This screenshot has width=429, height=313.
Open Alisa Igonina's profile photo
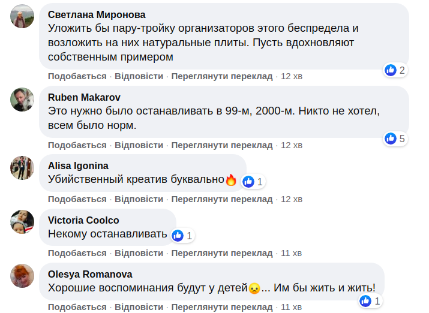pos(22,167)
